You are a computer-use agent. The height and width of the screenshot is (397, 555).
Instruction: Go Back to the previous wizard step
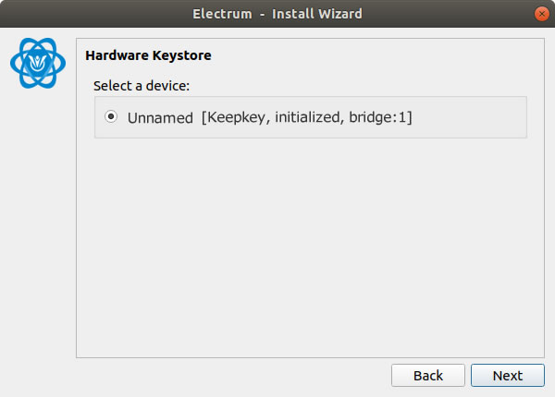click(x=428, y=376)
